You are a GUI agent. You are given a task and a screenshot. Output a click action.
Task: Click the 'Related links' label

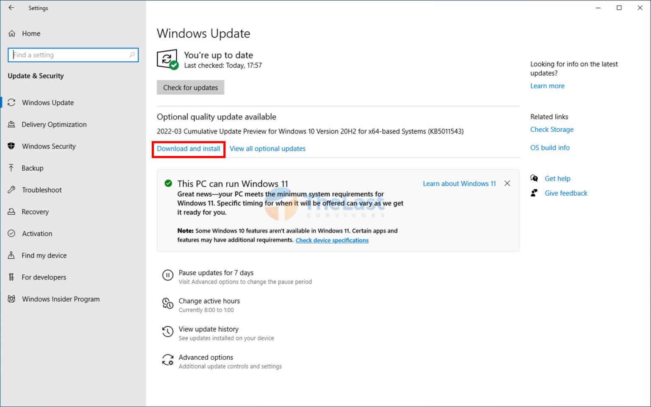[549, 117]
